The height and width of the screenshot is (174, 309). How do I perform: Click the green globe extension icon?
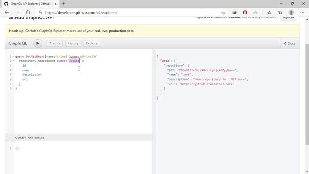pyautogui.click(x=234, y=13)
